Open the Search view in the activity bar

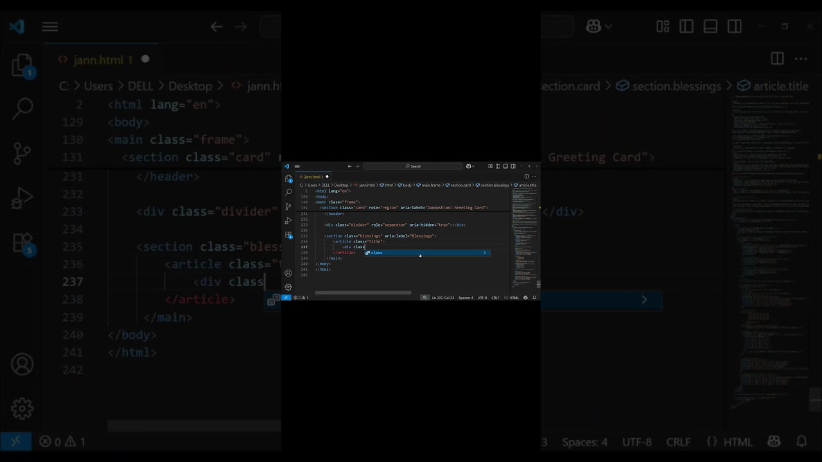coord(288,193)
